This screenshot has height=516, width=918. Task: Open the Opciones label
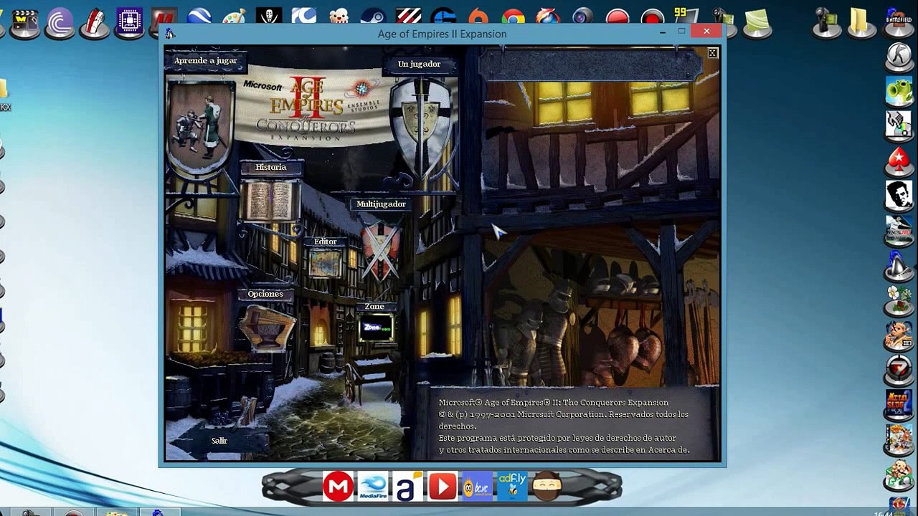[x=265, y=294]
